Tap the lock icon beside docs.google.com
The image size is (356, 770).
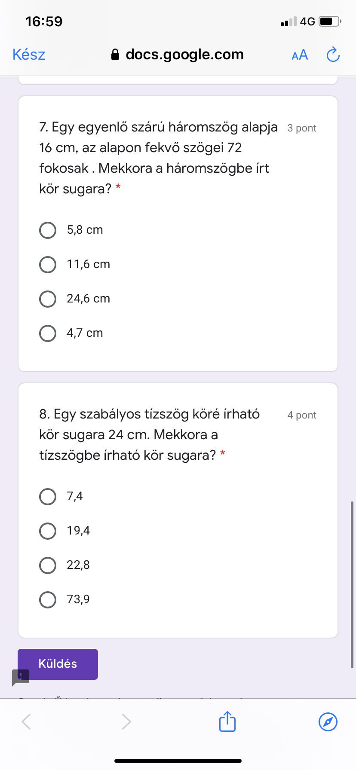[115, 55]
